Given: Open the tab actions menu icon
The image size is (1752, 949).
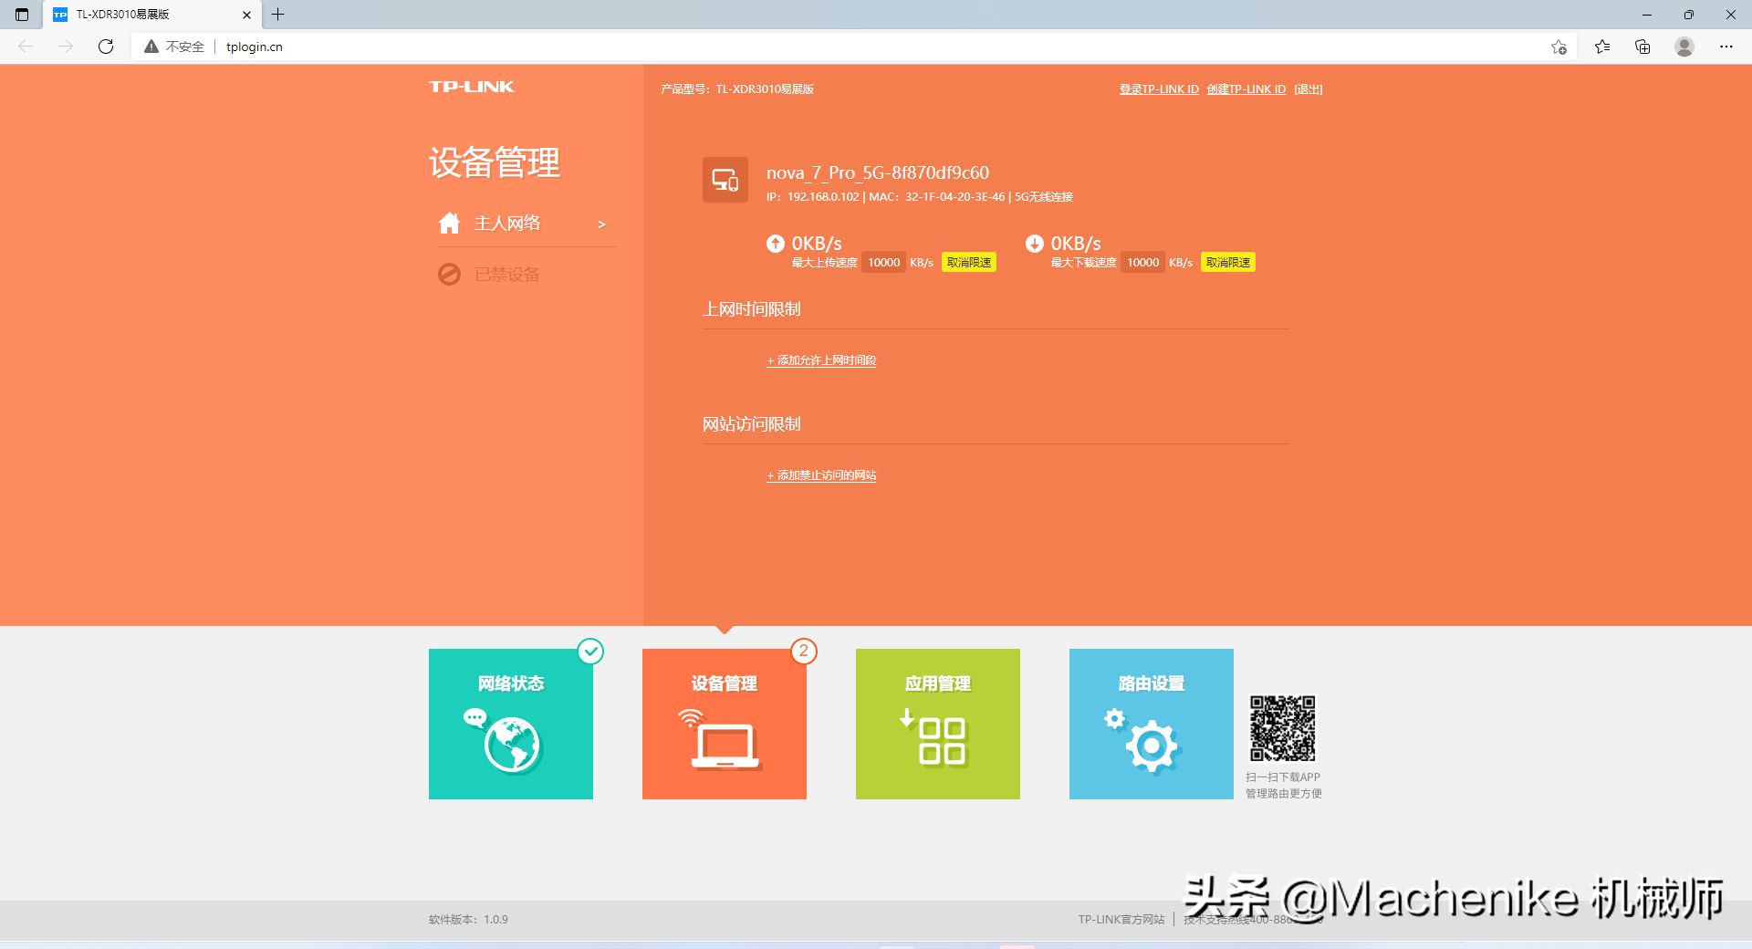Looking at the screenshot, I should coord(22,15).
